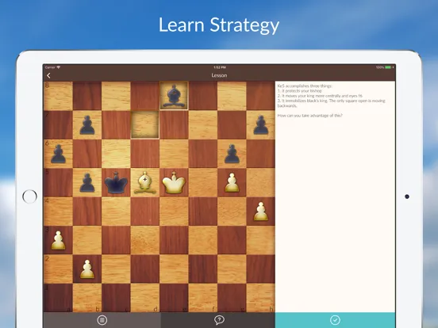438x328 pixels.
Task: Tap the battery indicator in status bar
Action: tap(389, 67)
